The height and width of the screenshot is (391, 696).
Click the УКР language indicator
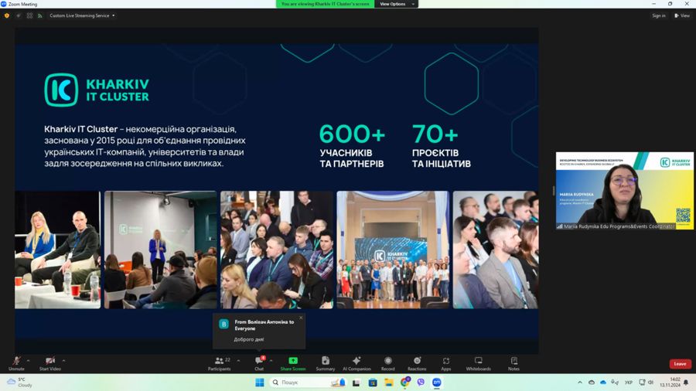(629, 382)
